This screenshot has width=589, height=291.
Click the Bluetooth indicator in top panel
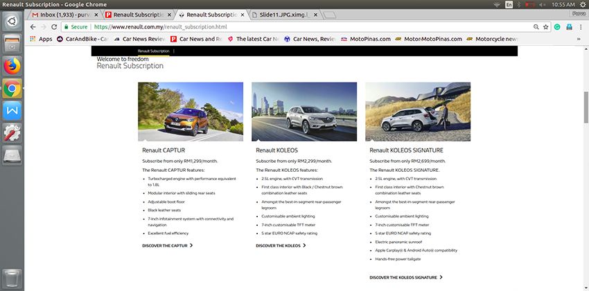pos(519,5)
